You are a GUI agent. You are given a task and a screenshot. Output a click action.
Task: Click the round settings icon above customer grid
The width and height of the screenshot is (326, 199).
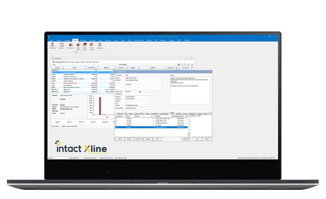pyautogui.click(x=178, y=65)
